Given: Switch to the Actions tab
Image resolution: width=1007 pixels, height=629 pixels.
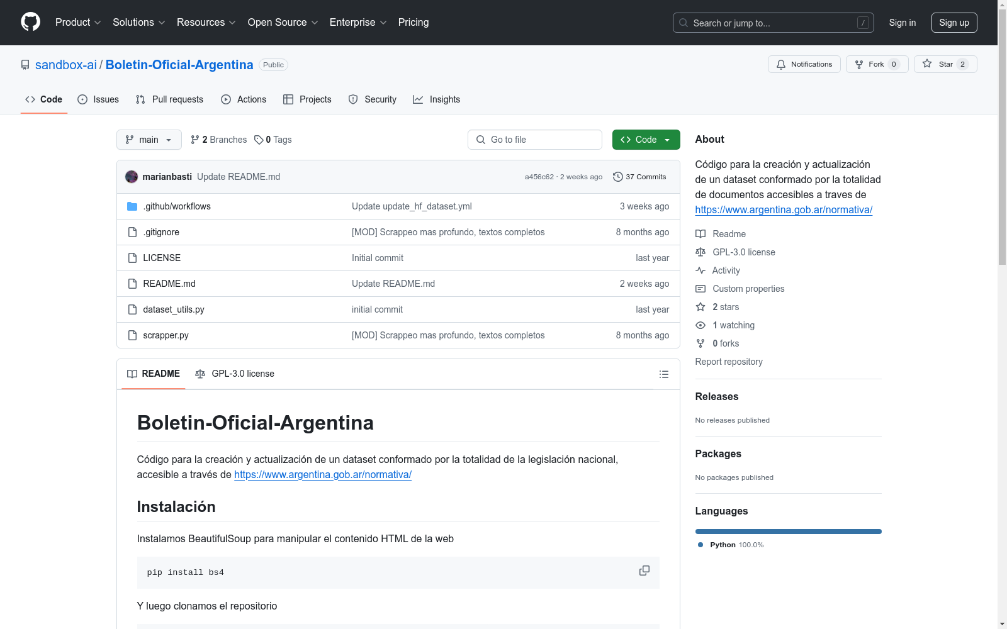Looking at the screenshot, I should tap(244, 99).
